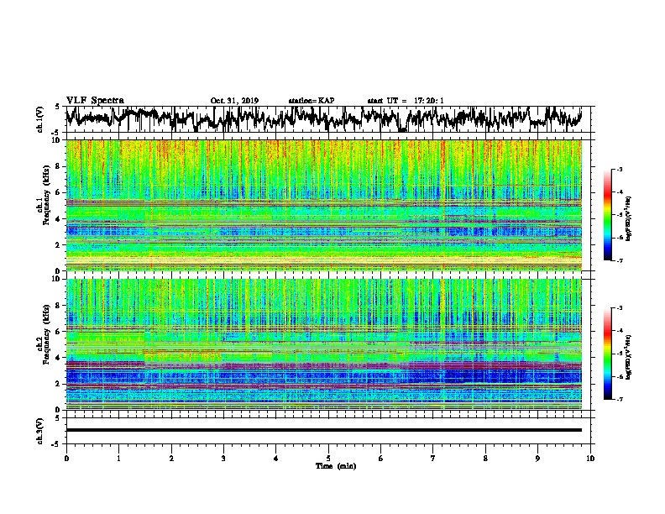Click the log(PSD) unit label beside ch.2 color bar
Image resolution: width=665 pixels, height=514 pixels.
(x=629, y=358)
